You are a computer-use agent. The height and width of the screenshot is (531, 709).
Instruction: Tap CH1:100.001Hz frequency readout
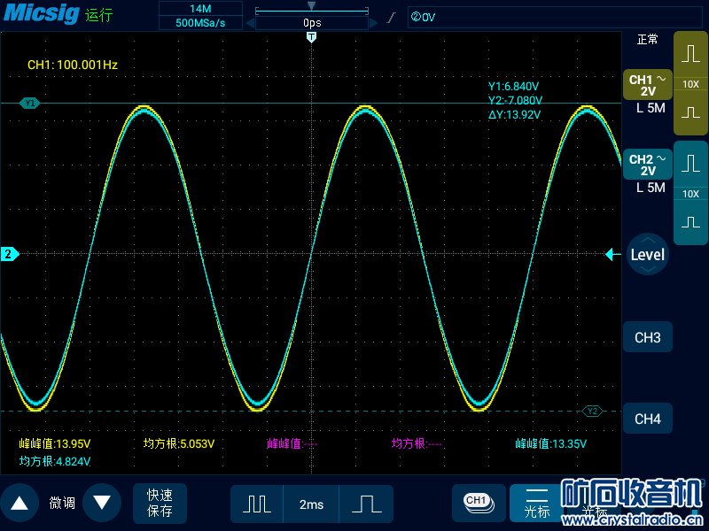tap(73, 65)
